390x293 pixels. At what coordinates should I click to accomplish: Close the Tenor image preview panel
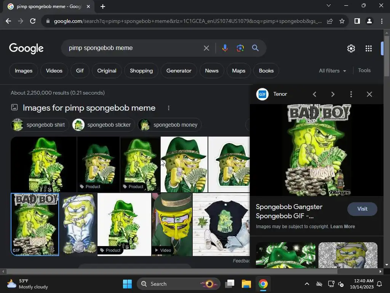[369, 94]
